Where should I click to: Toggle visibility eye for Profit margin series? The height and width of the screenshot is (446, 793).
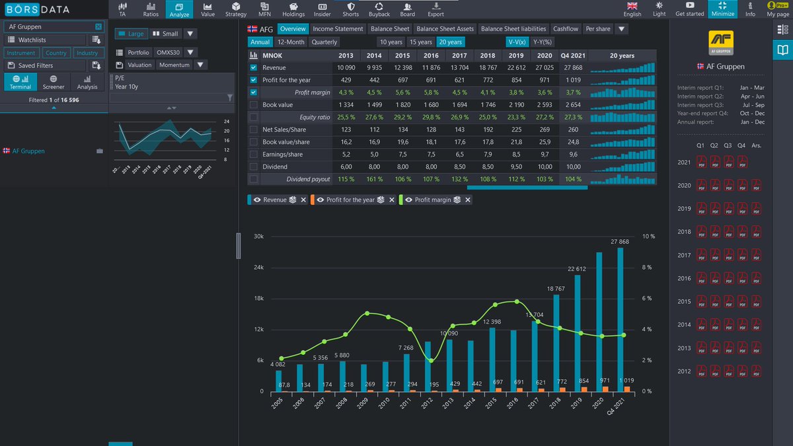pyautogui.click(x=410, y=200)
